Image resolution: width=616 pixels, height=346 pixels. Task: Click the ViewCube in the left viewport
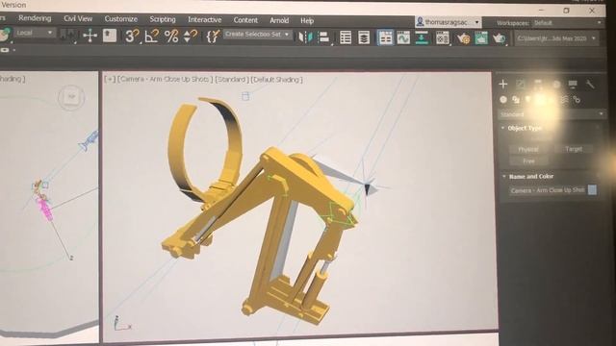(x=71, y=96)
